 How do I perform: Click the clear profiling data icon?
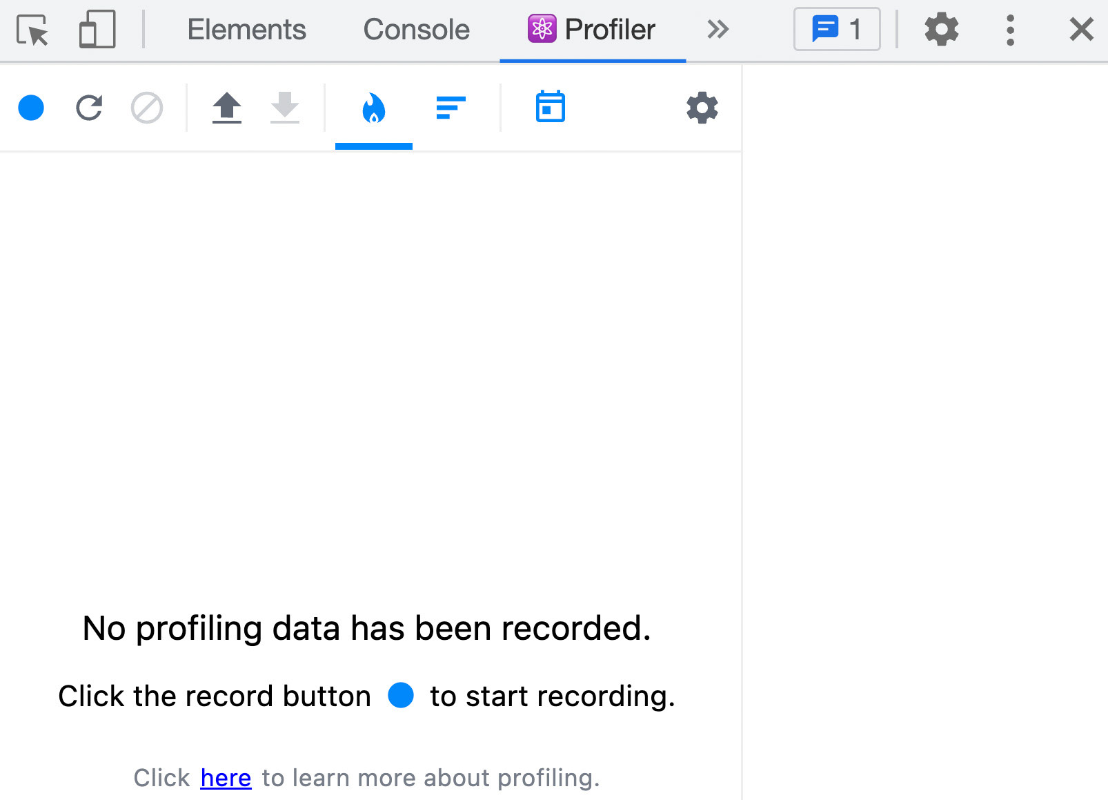click(147, 108)
